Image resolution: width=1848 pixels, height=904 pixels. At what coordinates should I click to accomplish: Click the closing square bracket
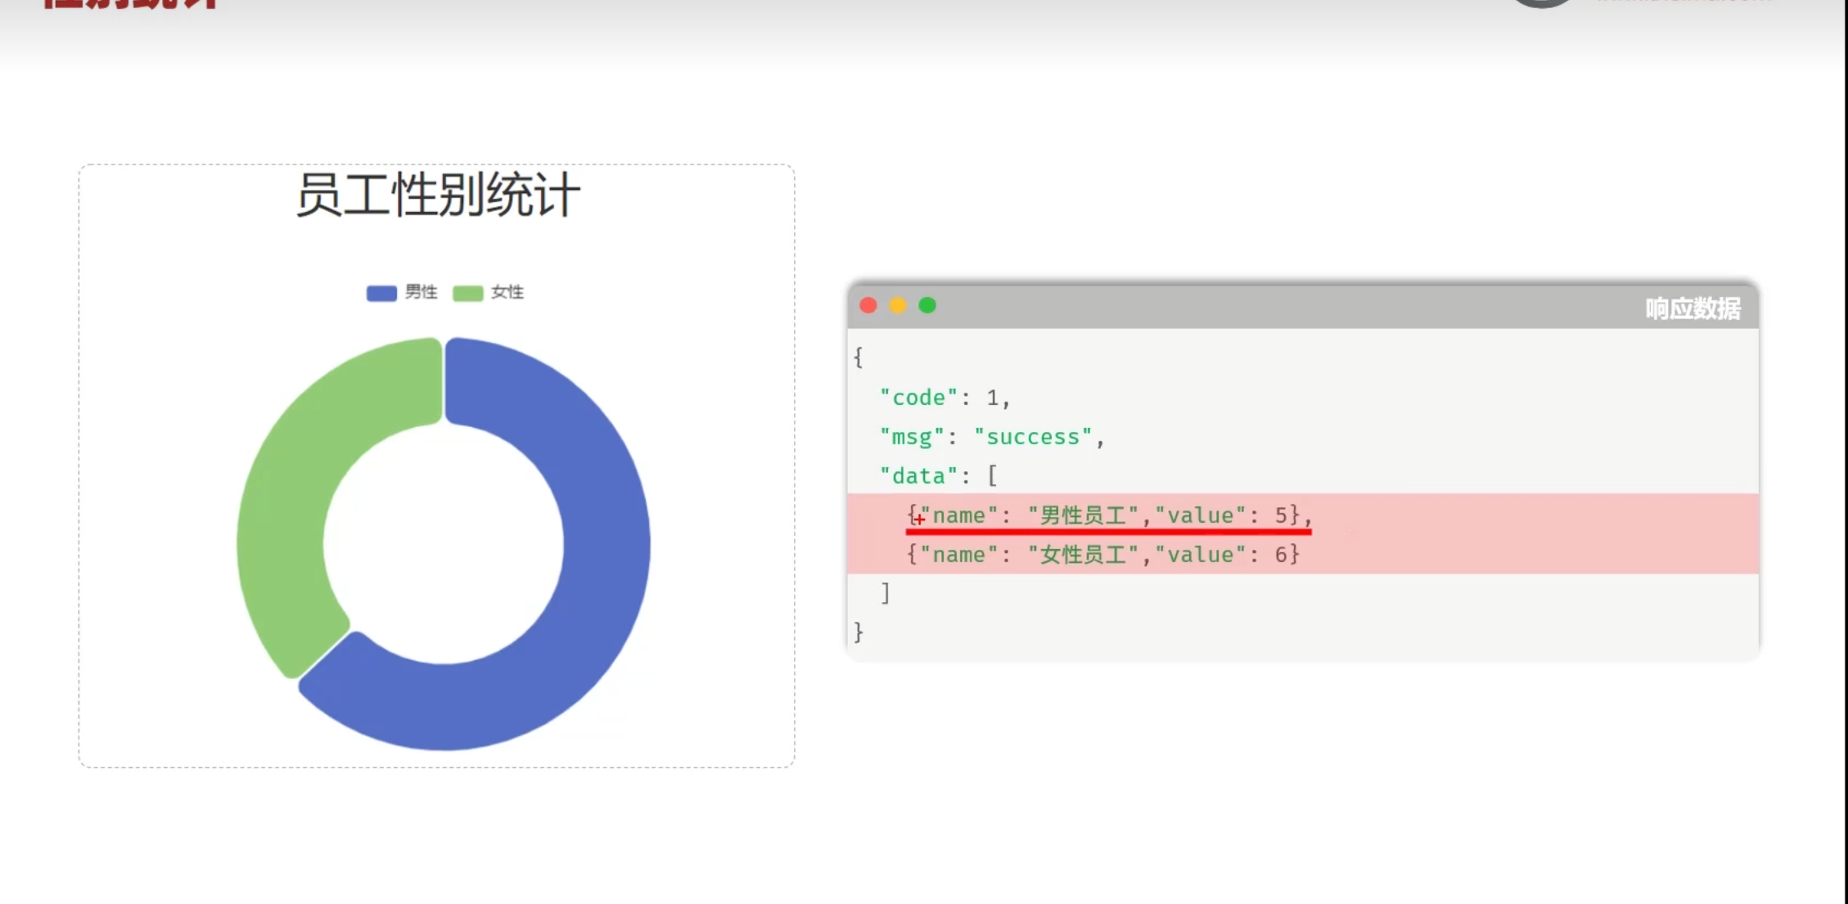click(x=885, y=593)
